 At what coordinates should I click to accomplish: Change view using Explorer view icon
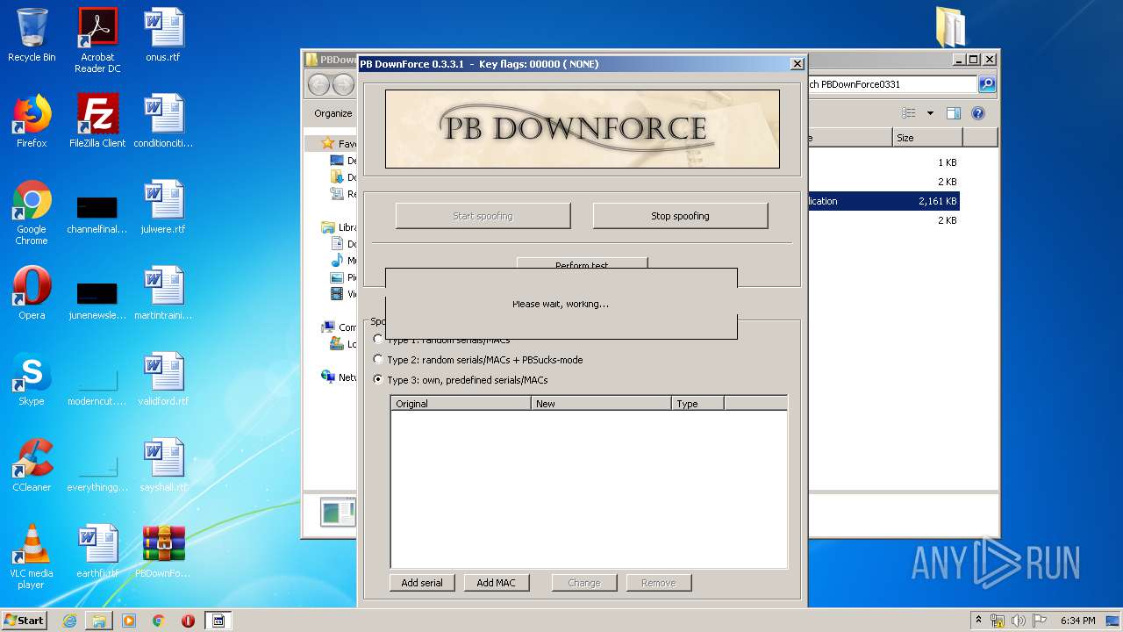point(909,113)
